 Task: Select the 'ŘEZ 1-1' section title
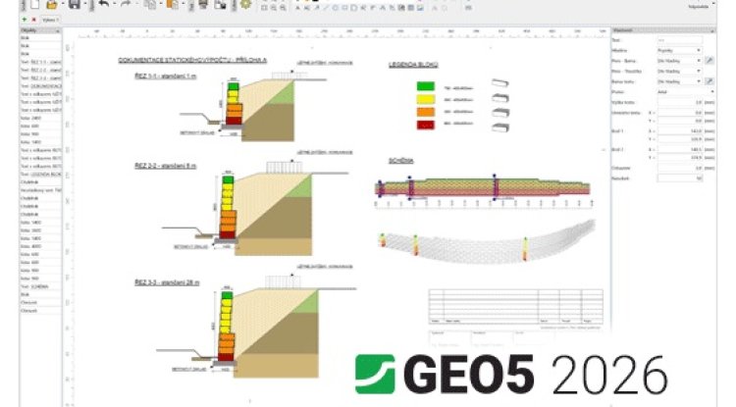[x=165, y=76]
